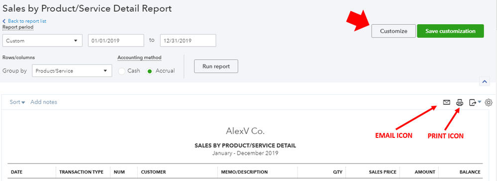Click the Accounting method label
The height and width of the screenshot is (181, 497).
click(x=139, y=58)
